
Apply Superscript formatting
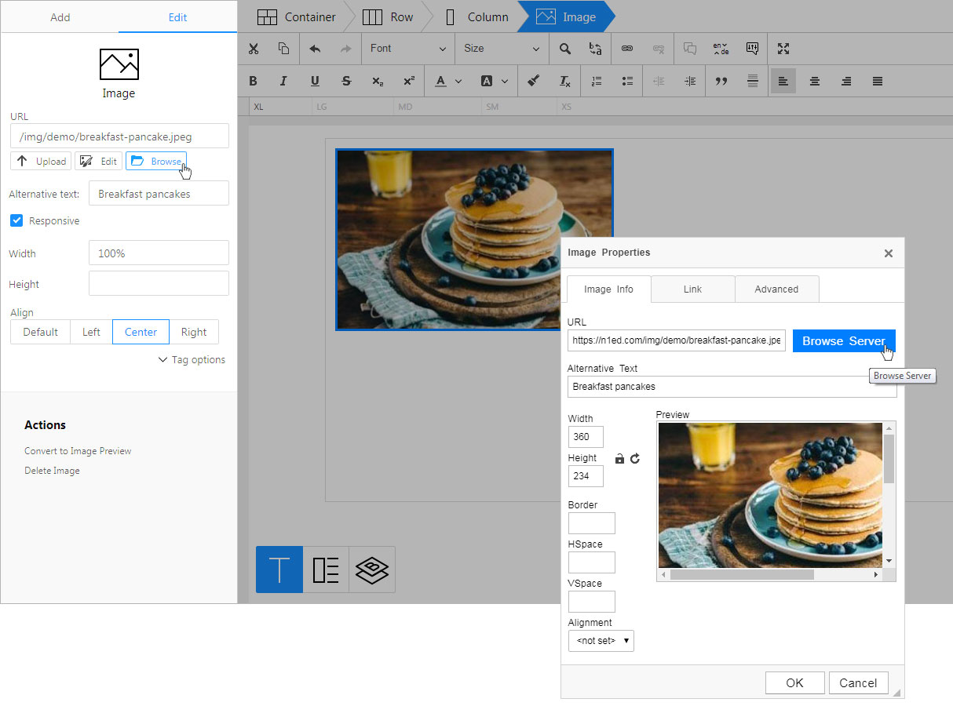408,81
